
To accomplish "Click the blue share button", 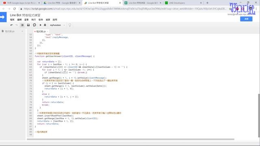I will [x=246, y=19].
